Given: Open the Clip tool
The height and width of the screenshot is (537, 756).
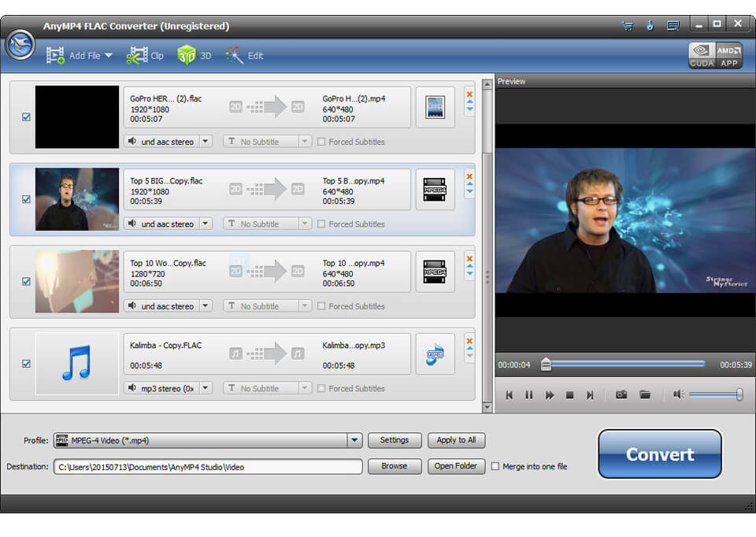Looking at the screenshot, I should [x=145, y=55].
